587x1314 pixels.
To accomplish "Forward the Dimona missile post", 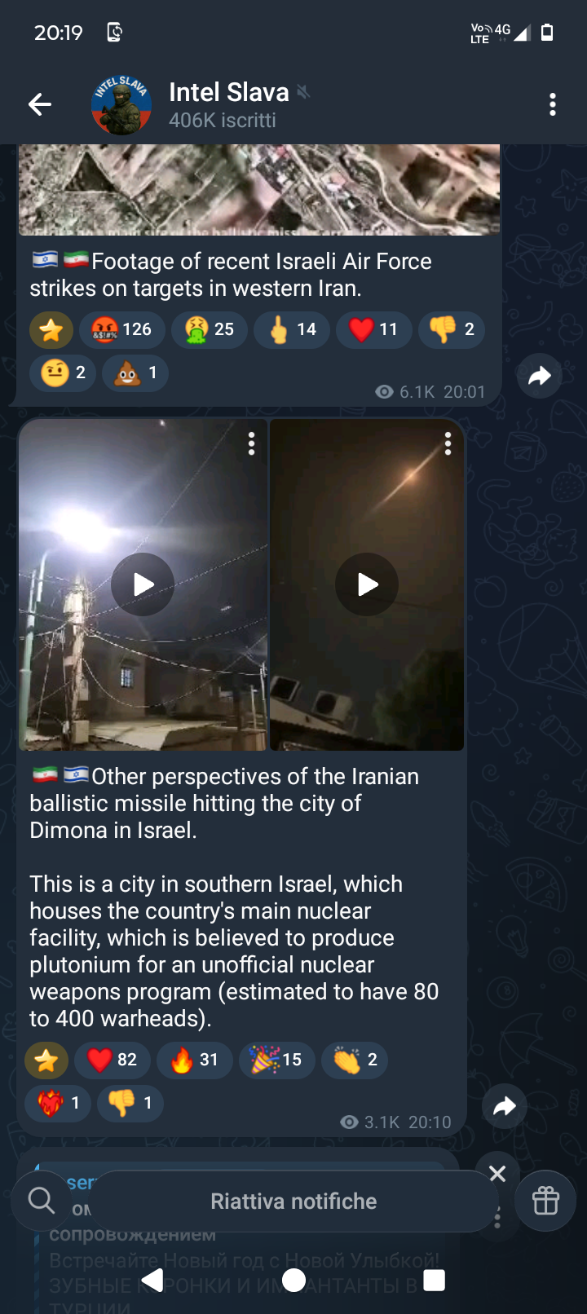I will (505, 1106).
